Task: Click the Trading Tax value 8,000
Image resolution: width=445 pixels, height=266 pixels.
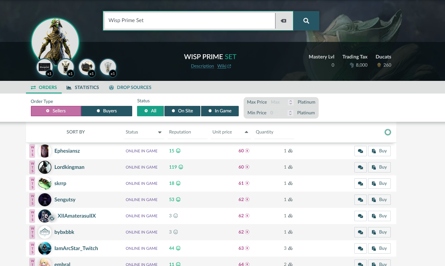Action: 362,65
